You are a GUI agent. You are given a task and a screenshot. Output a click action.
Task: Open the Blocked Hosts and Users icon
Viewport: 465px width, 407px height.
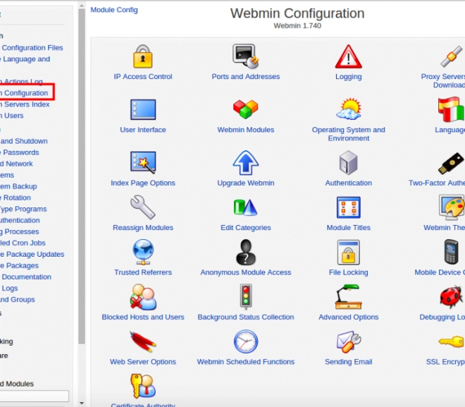coord(143,297)
